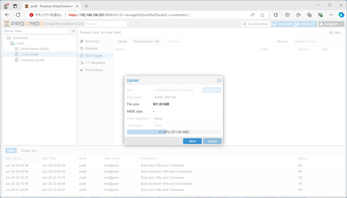
Task: Click the favorites star icon in address bar
Action: tap(262, 15)
